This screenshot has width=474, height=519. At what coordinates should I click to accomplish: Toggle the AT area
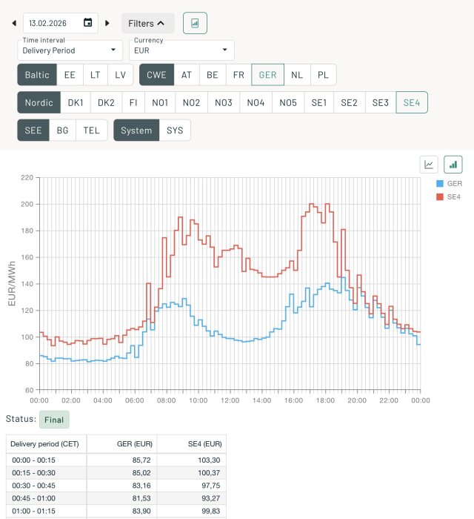(187, 75)
